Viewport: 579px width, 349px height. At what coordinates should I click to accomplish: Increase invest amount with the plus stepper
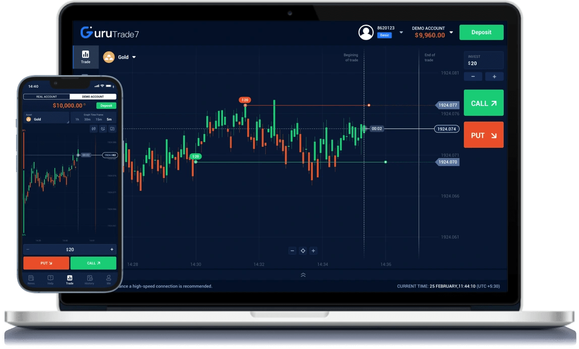(x=495, y=76)
